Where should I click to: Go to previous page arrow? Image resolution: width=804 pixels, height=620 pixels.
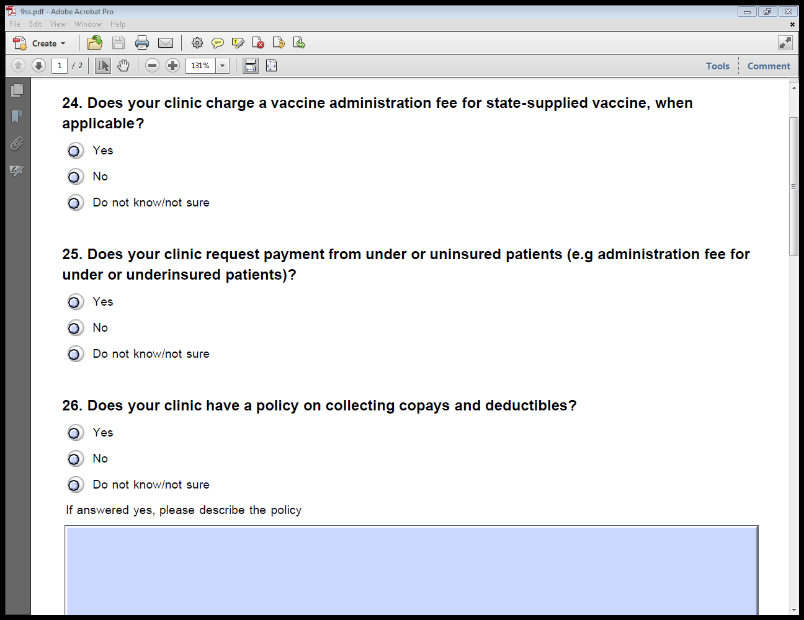18,65
